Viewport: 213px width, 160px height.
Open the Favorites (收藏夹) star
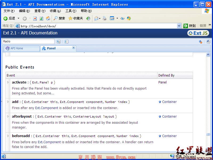click(x=76, y=18)
